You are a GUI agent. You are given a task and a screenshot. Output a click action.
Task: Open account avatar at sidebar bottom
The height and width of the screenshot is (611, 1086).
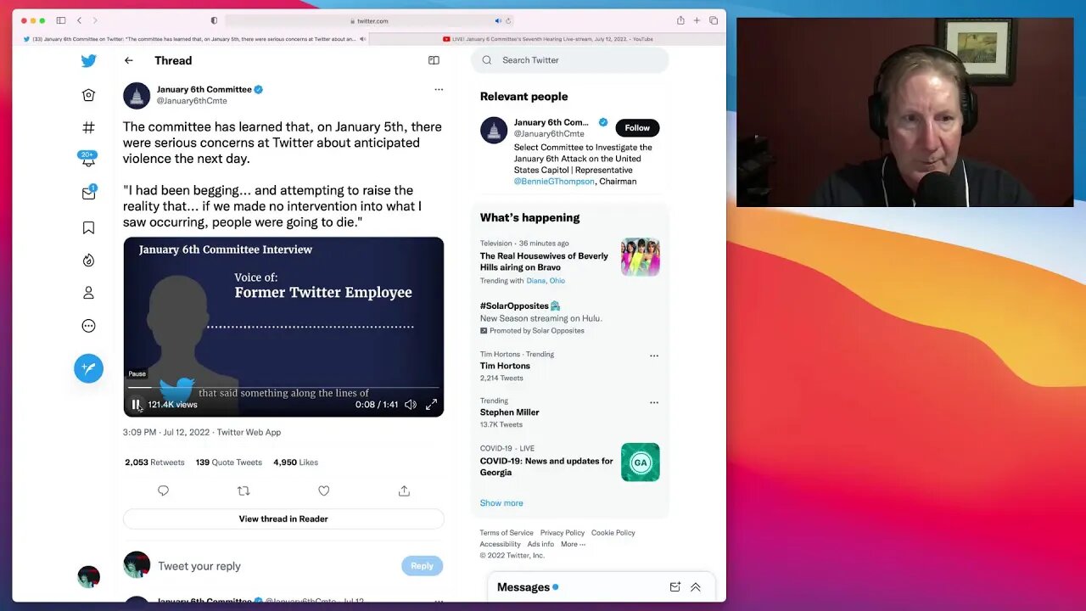[x=88, y=577]
